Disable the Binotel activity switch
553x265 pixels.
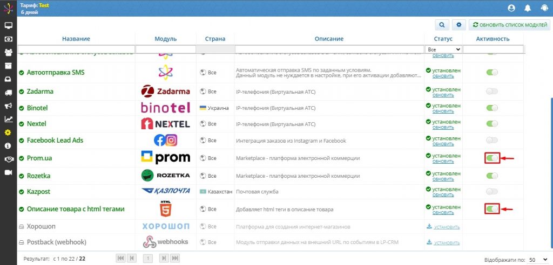pyautogui.click(x=492, y=108)
